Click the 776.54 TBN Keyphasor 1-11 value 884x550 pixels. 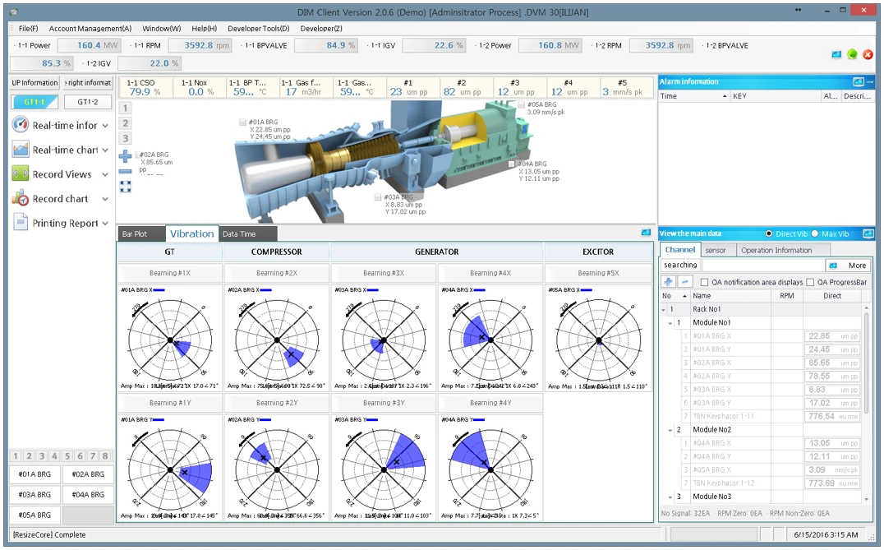[832, 416]
